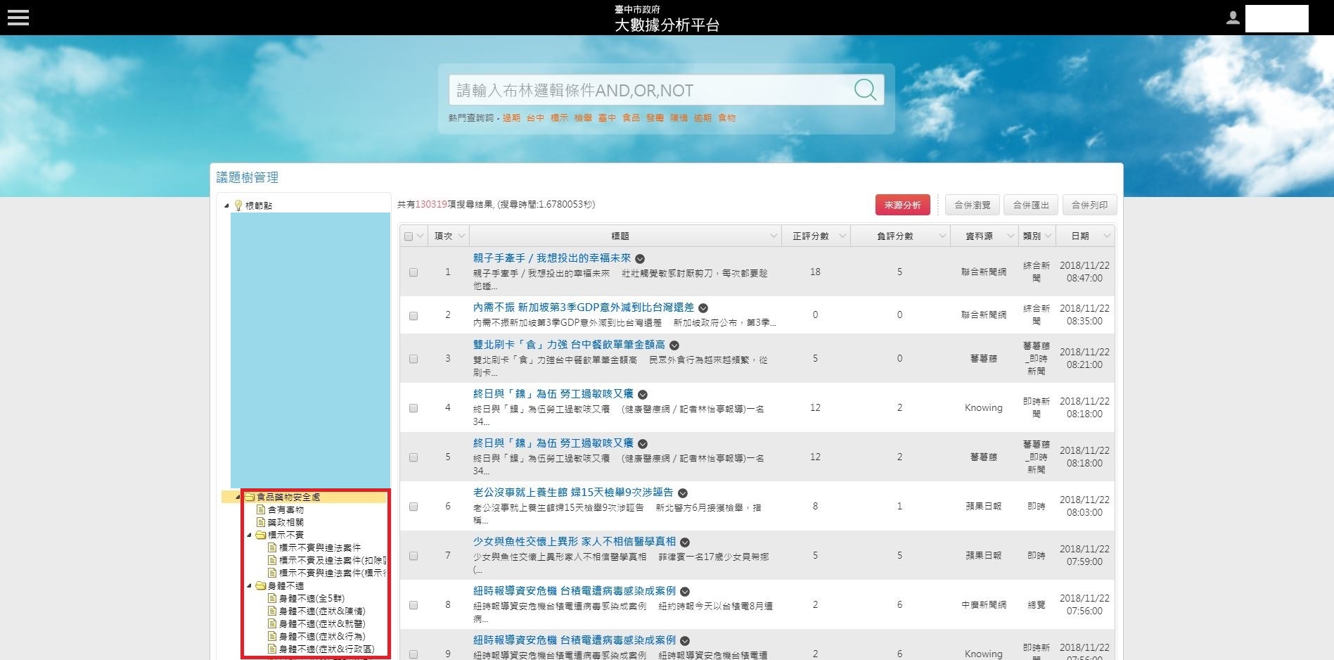Open the hamburger menu in the top bar
The height and width of the screenshot is (660, 1334).
coord(18,18)
